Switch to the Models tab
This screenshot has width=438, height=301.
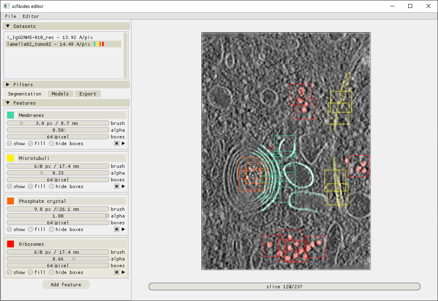tap(60, 94)
